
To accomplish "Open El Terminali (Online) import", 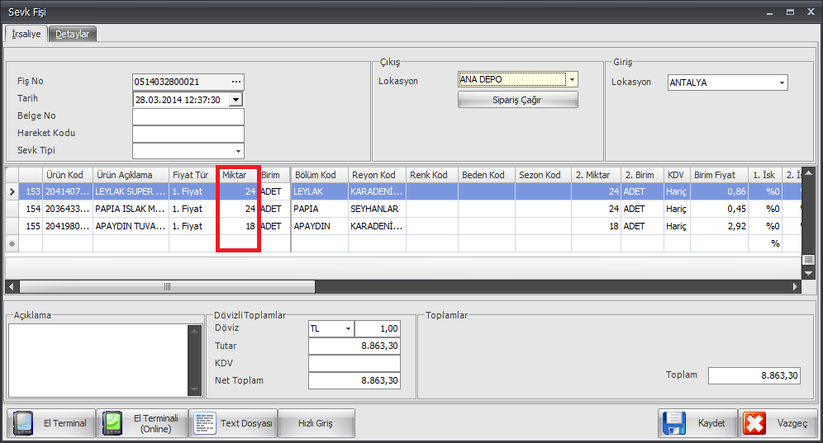I will (142, 423).
